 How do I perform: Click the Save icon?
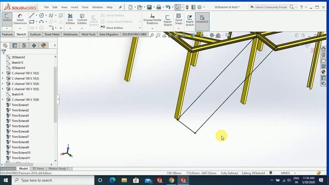pyautogui.click(x=149, y=7)
